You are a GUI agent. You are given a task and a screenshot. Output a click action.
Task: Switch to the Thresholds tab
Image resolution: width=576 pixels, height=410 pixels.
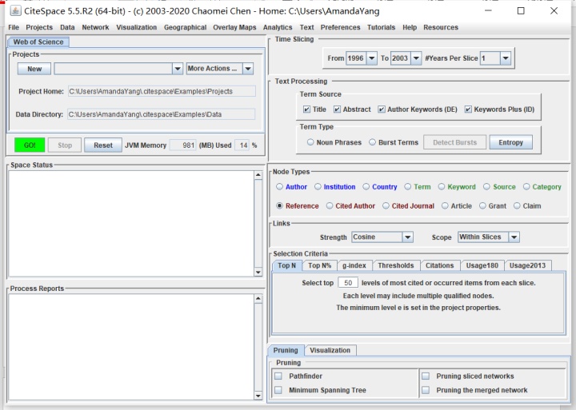pos(396,265)
